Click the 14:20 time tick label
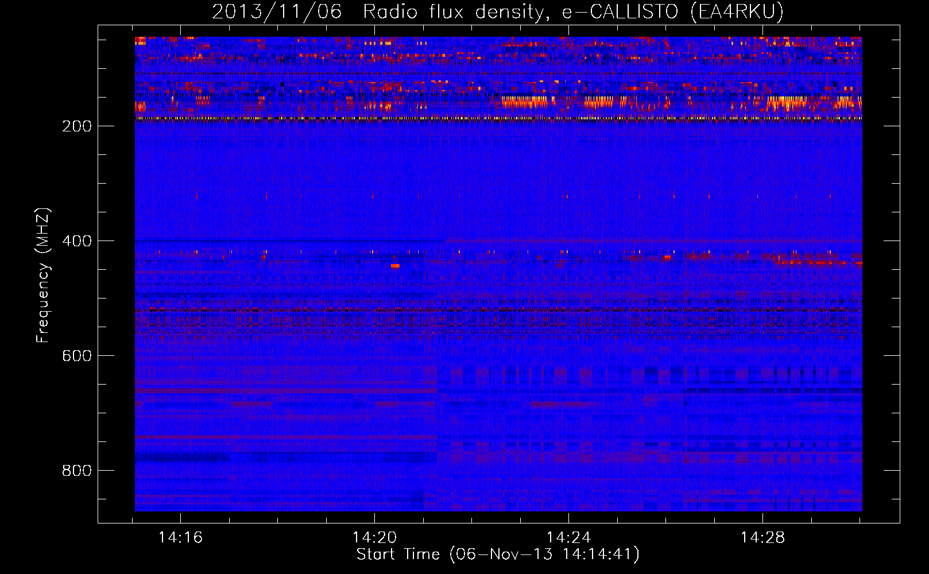The width and height of the screenshot is (929, 574). [x=375, y=538]
